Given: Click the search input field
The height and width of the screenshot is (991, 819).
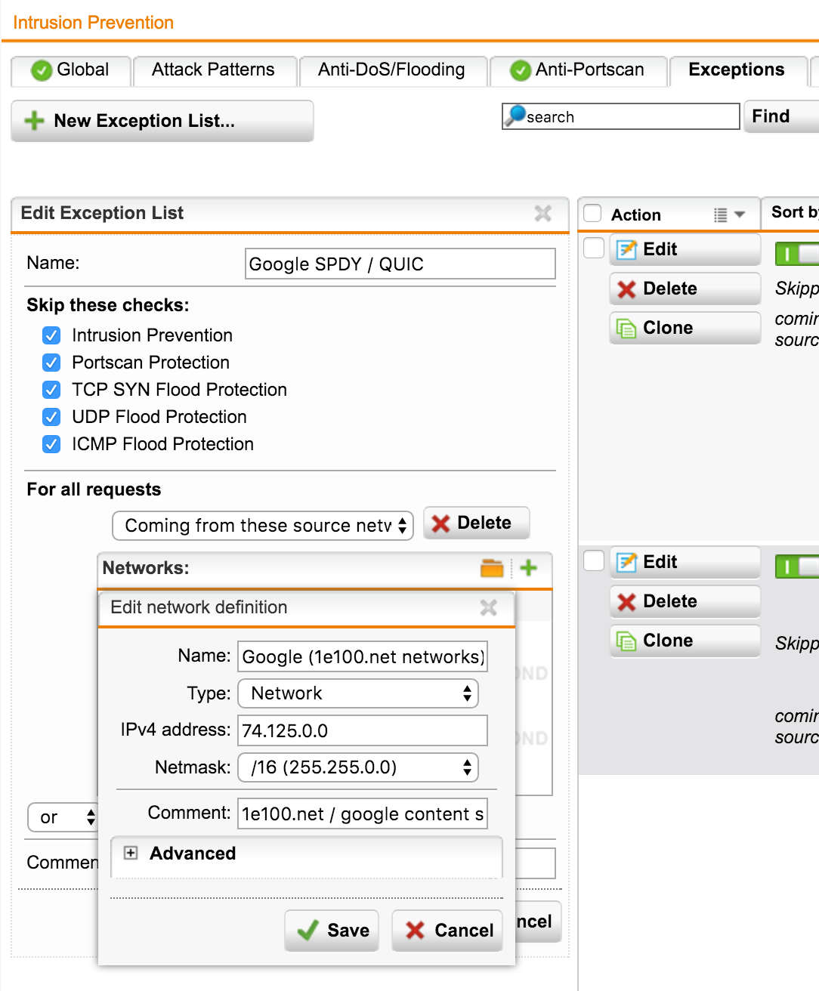Looking at the screenshot, I should pos(621,116).
